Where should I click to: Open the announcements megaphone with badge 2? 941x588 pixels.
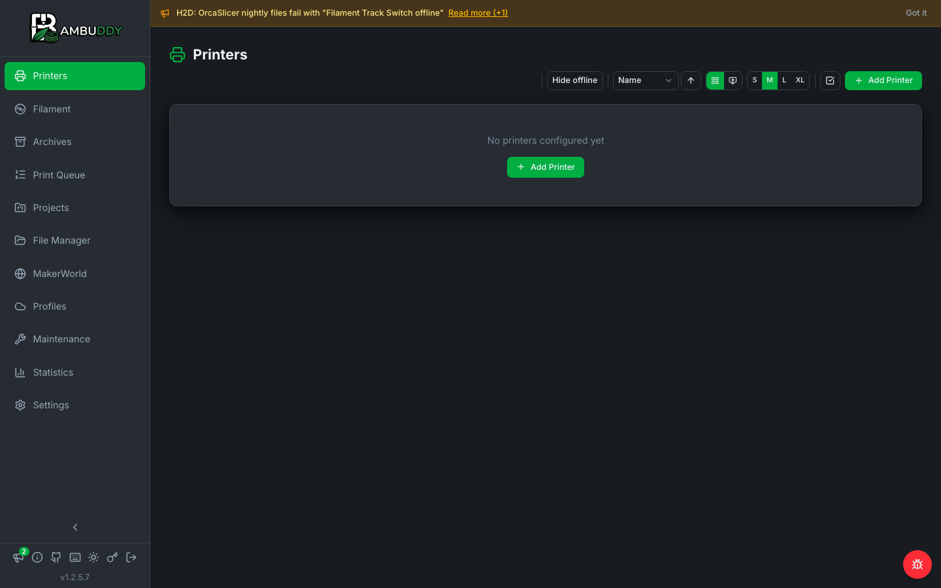pyautogui.click(x=18, y=557)
